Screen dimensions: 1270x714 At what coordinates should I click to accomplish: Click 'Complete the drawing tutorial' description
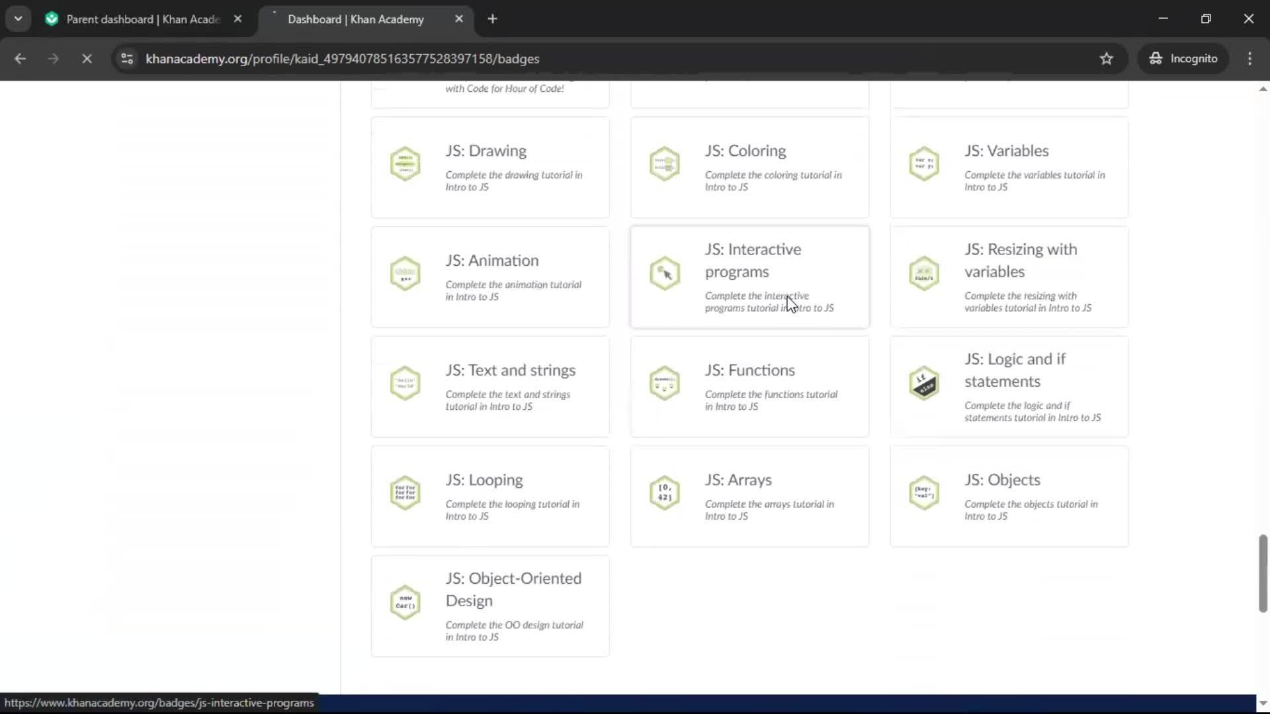point(513,181)
